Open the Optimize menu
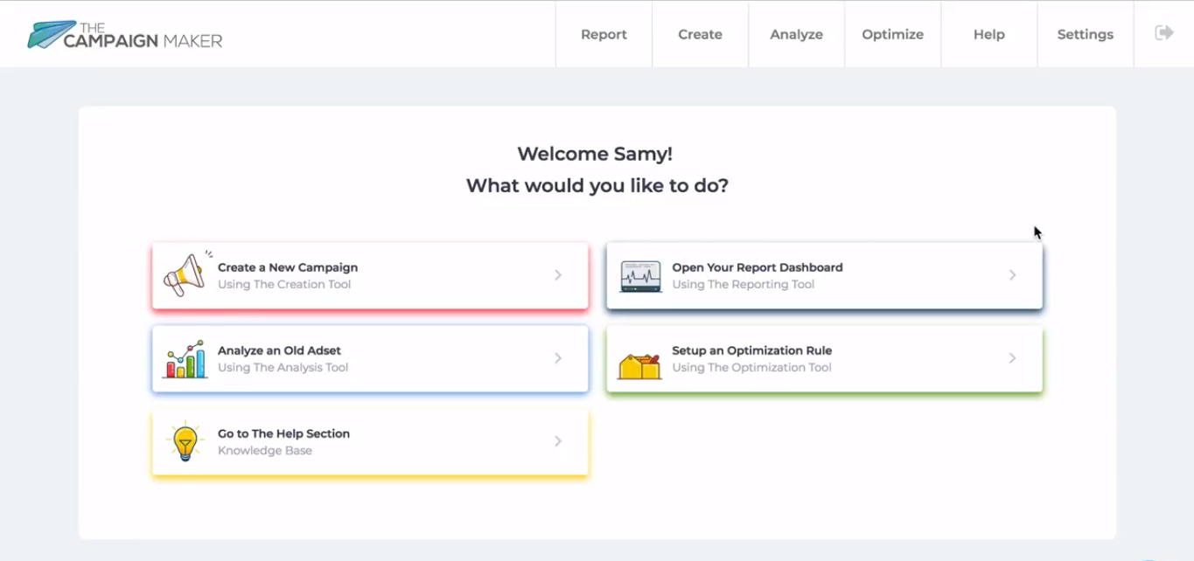 point(892,34)
